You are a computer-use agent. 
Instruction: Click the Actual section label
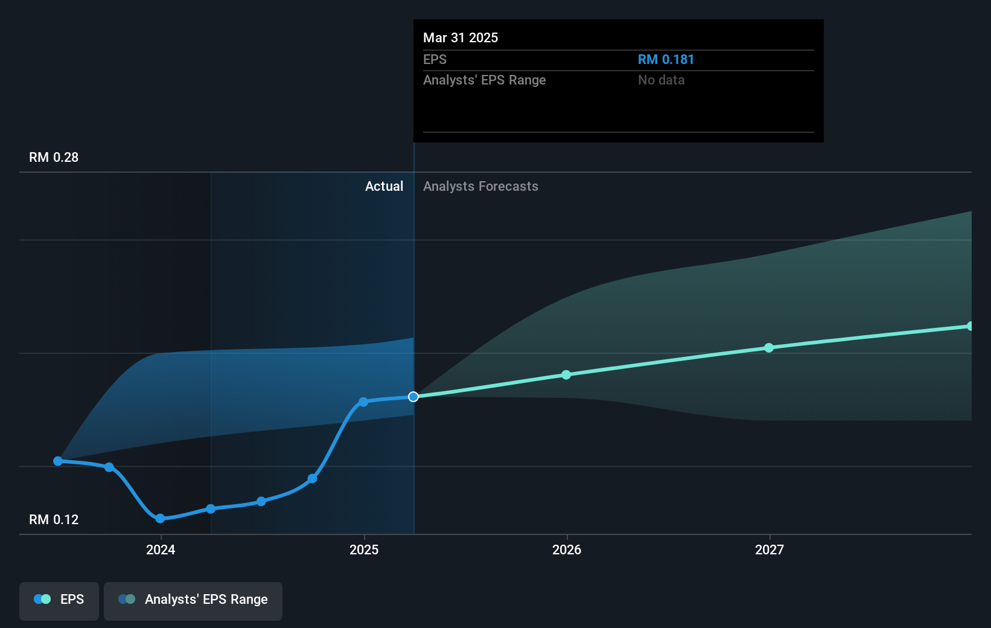[x=384, y=186]
